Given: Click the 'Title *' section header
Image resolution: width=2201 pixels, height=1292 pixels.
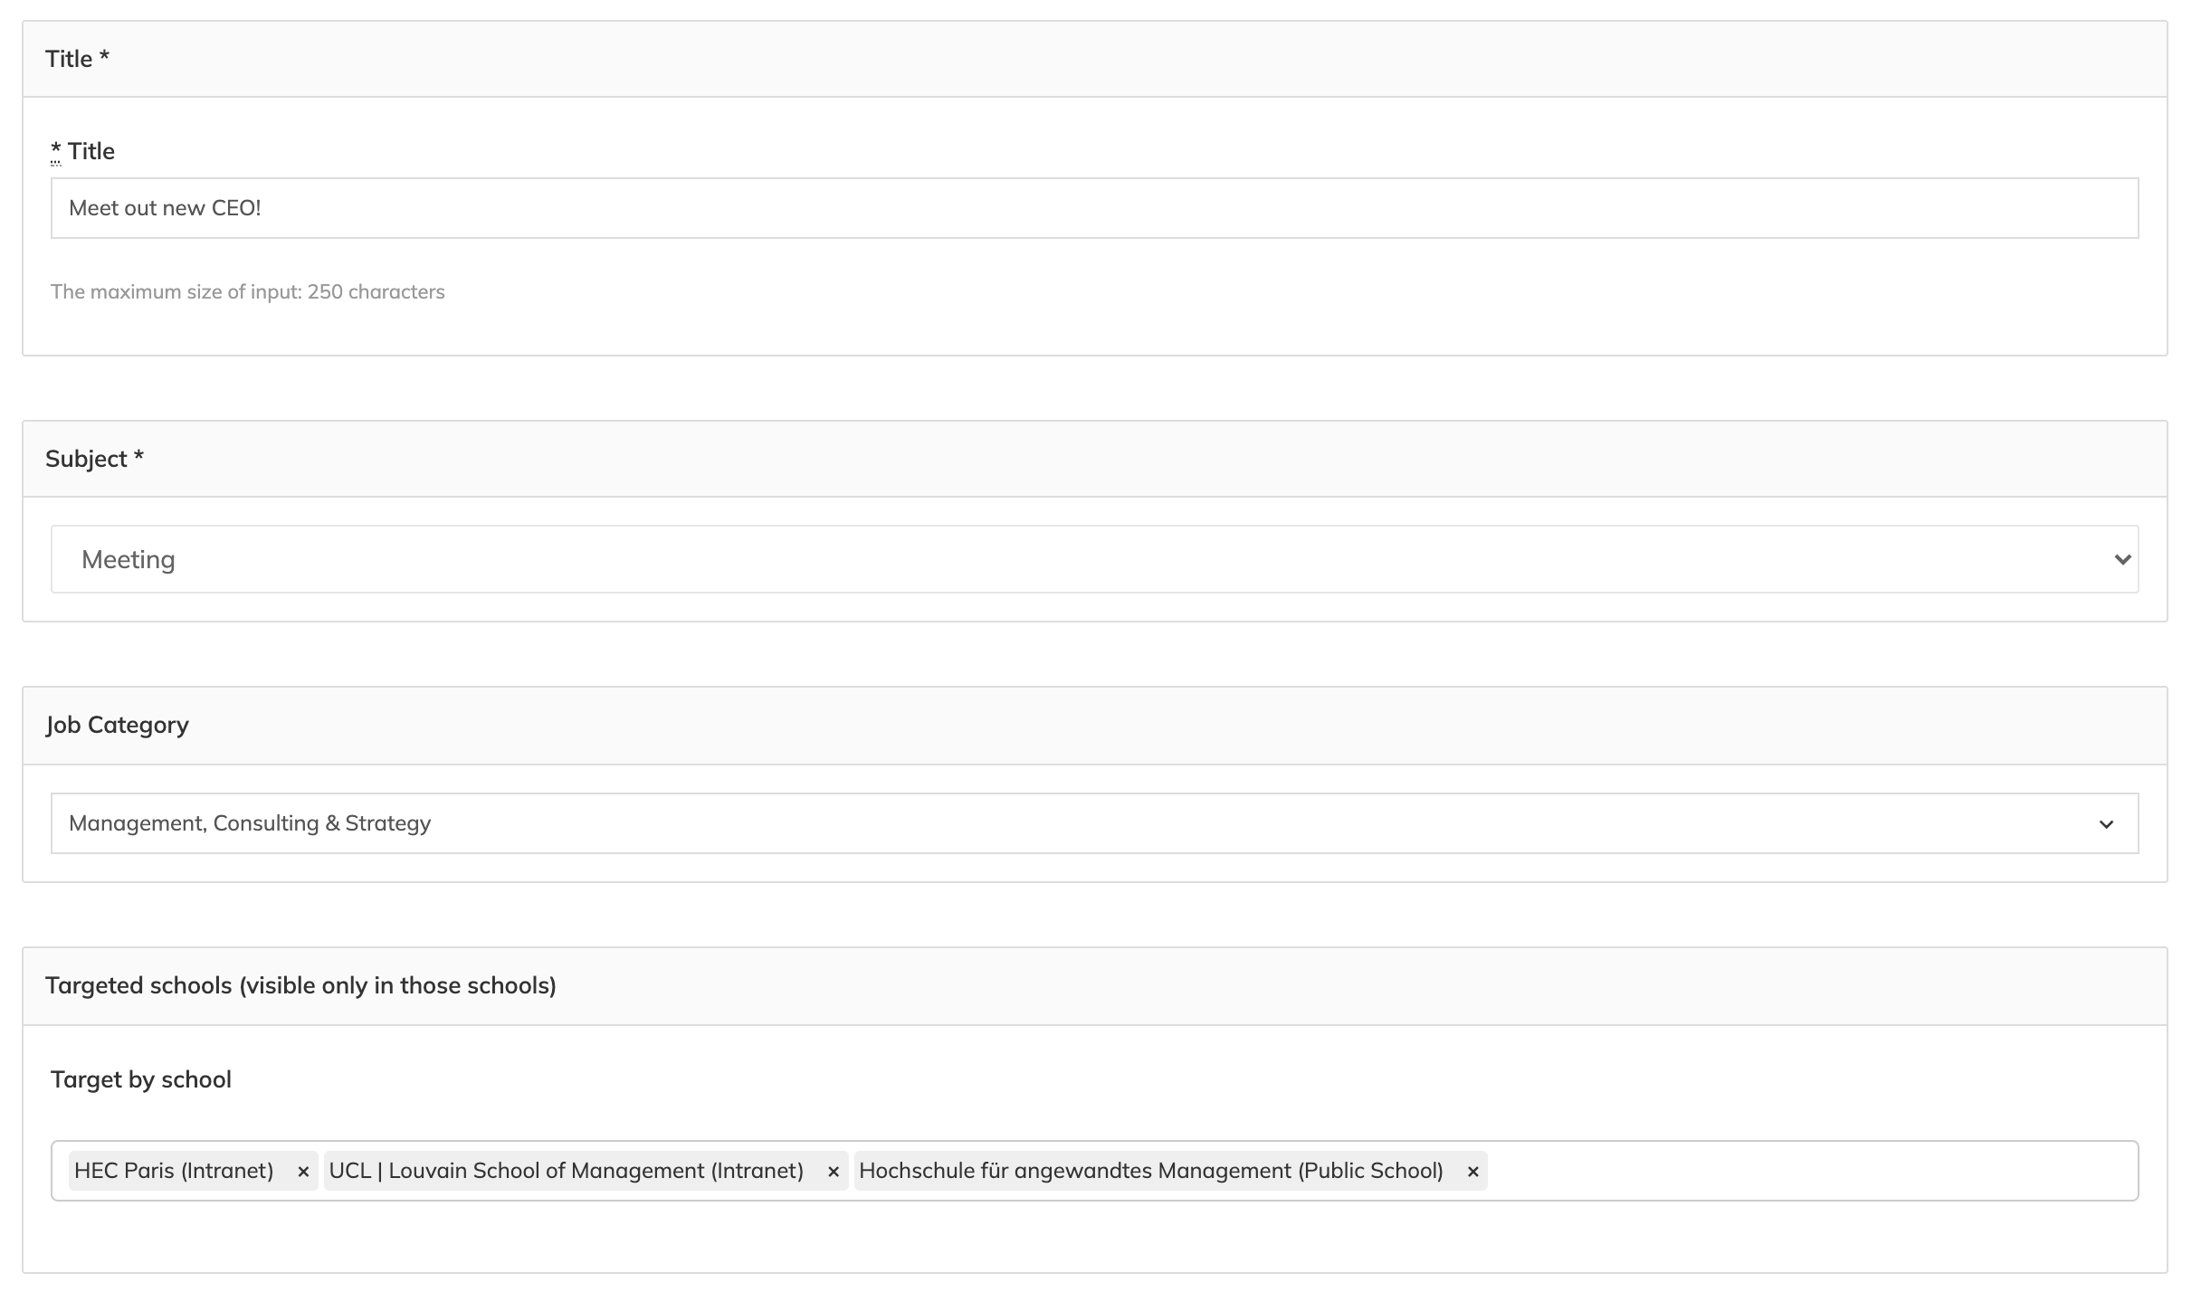Looking at the screenshot, I should 78,59.
